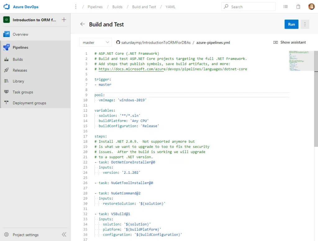The width and height of the screenshot is (318, 241).
Task: Click the Show assistant panel icon
Action: tap(276, 42)
